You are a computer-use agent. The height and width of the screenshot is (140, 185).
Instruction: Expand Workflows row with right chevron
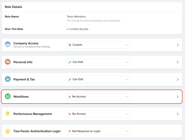point(178,97)
